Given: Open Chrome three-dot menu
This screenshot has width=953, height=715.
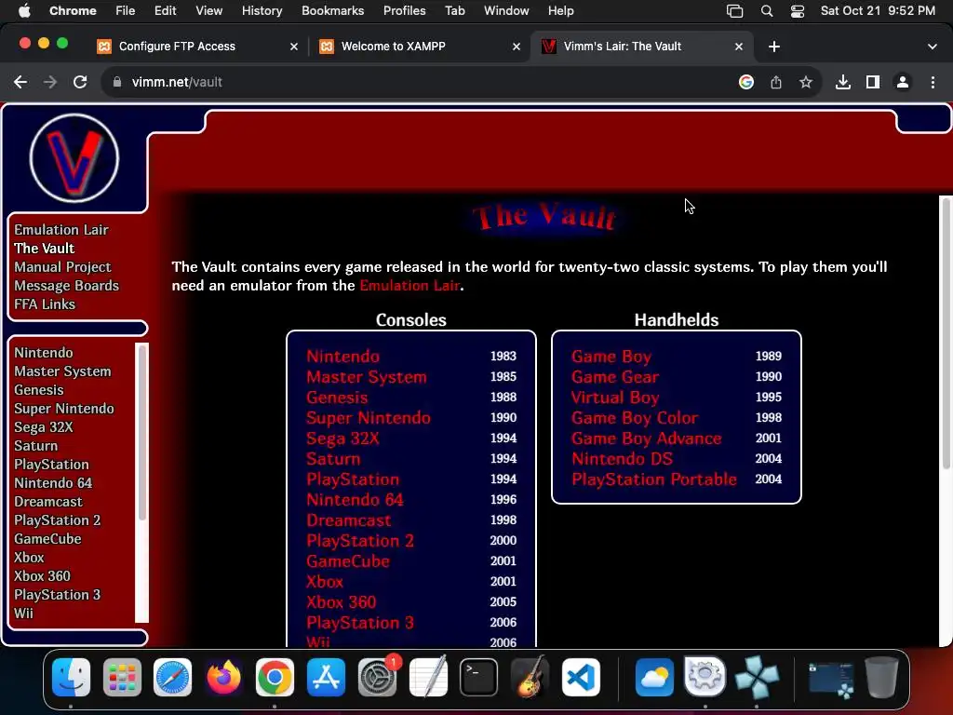Looking at the screenshot, I should 933,82.
